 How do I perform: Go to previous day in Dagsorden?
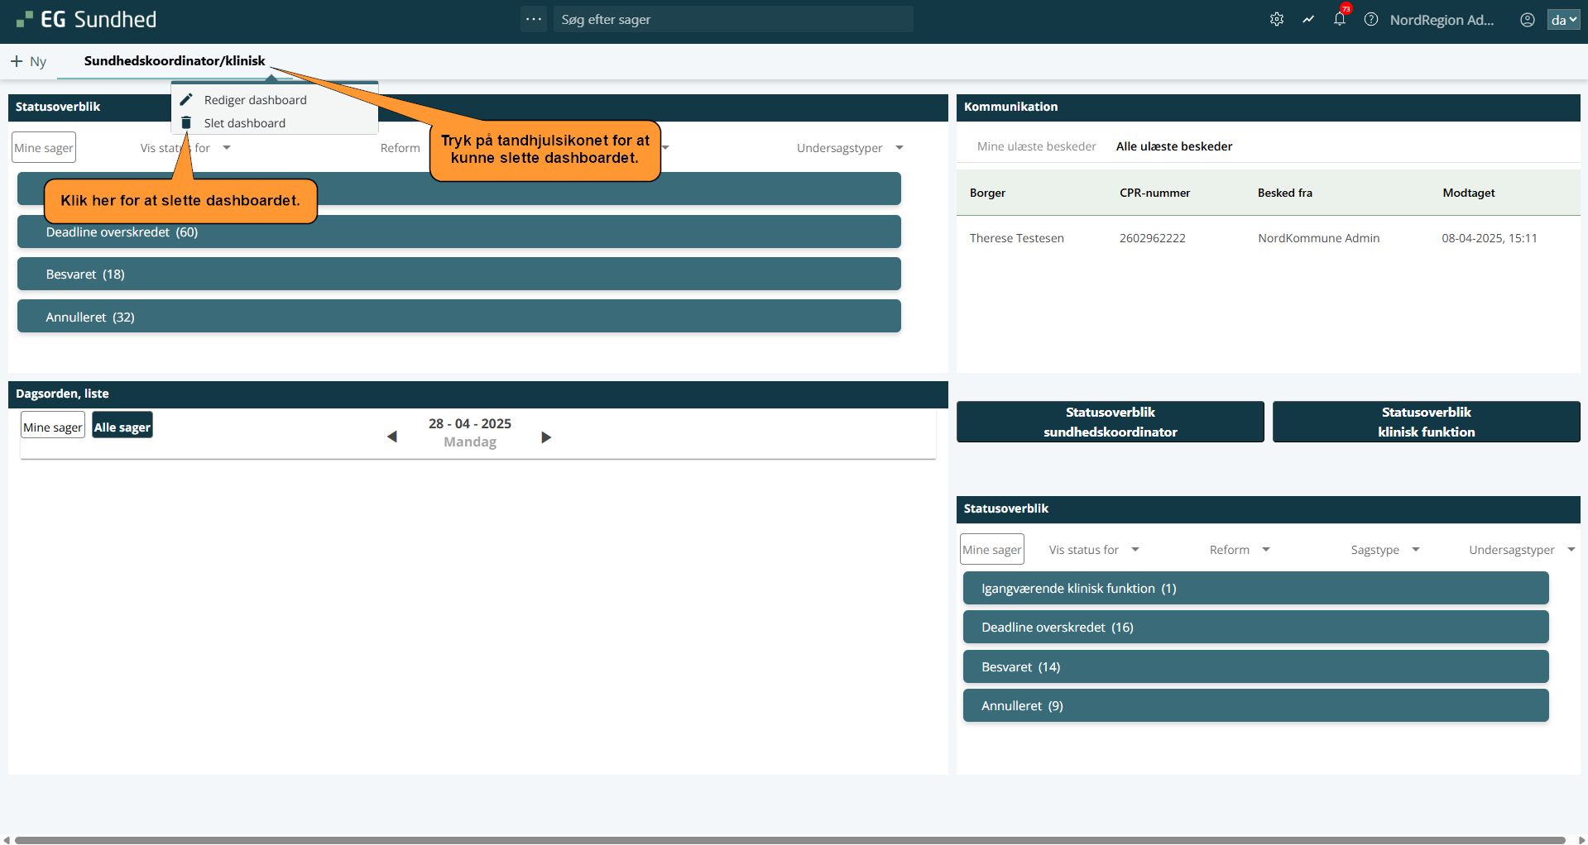coord(392,437)
